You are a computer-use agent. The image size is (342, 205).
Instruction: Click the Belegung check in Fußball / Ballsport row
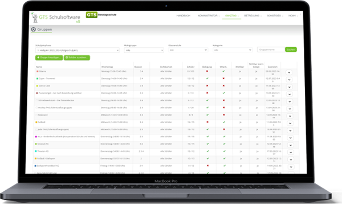pos(207,158)
